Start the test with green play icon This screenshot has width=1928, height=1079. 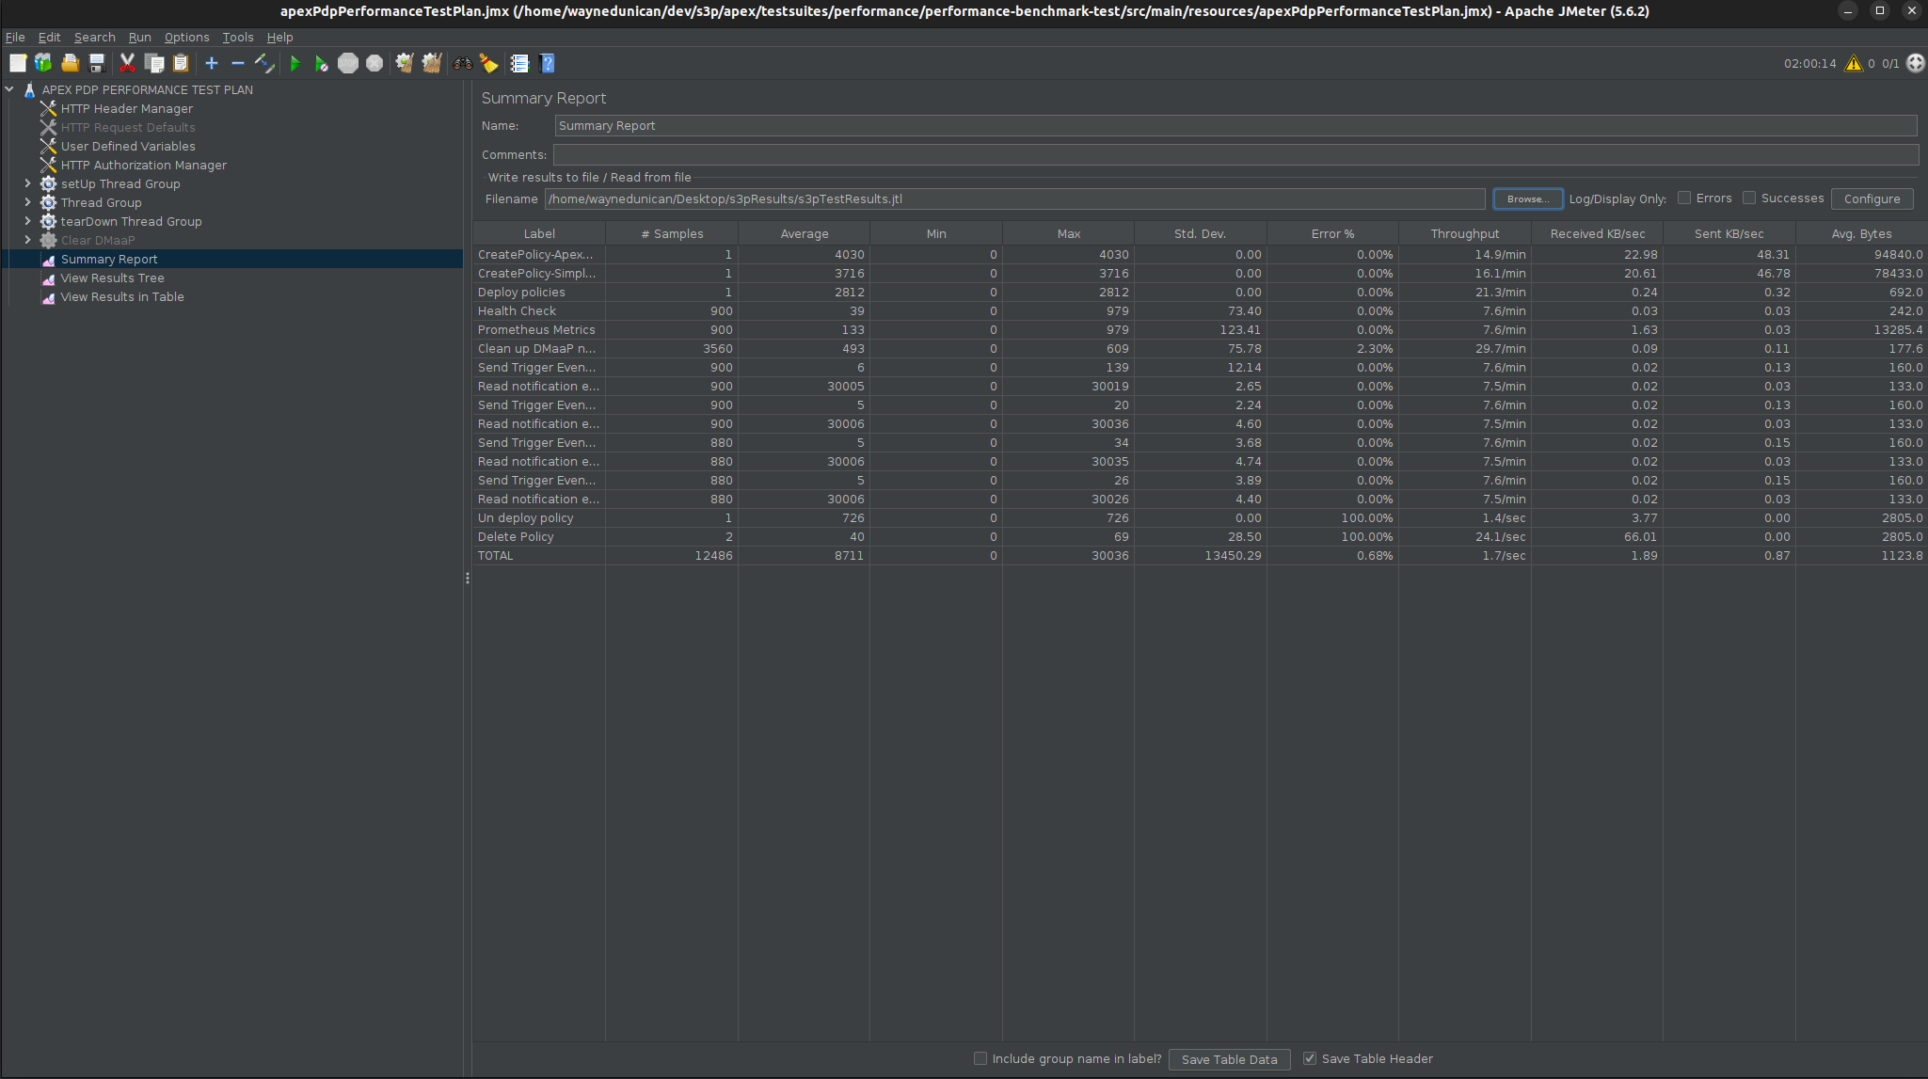(295, 63)
